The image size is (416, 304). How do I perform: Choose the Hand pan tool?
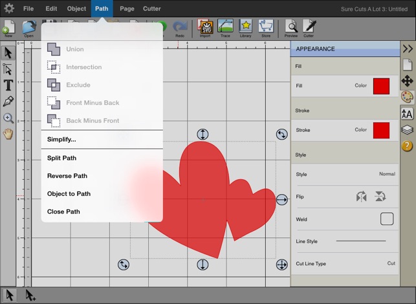point(8,135)
